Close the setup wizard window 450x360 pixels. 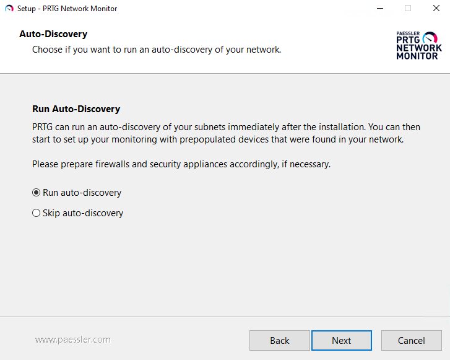click(x=436, y=9)
